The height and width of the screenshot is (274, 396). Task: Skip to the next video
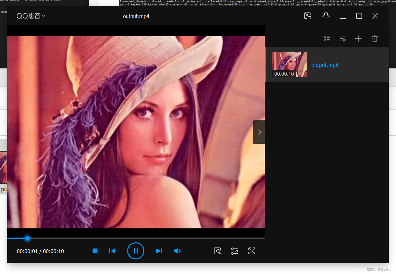[159, 251]
